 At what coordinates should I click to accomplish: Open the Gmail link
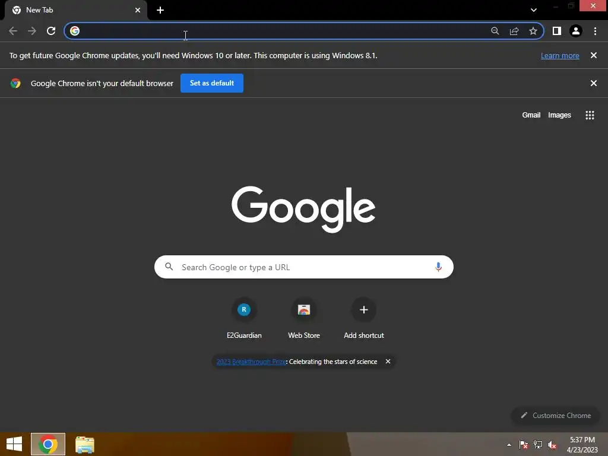[x=531, y=115]
